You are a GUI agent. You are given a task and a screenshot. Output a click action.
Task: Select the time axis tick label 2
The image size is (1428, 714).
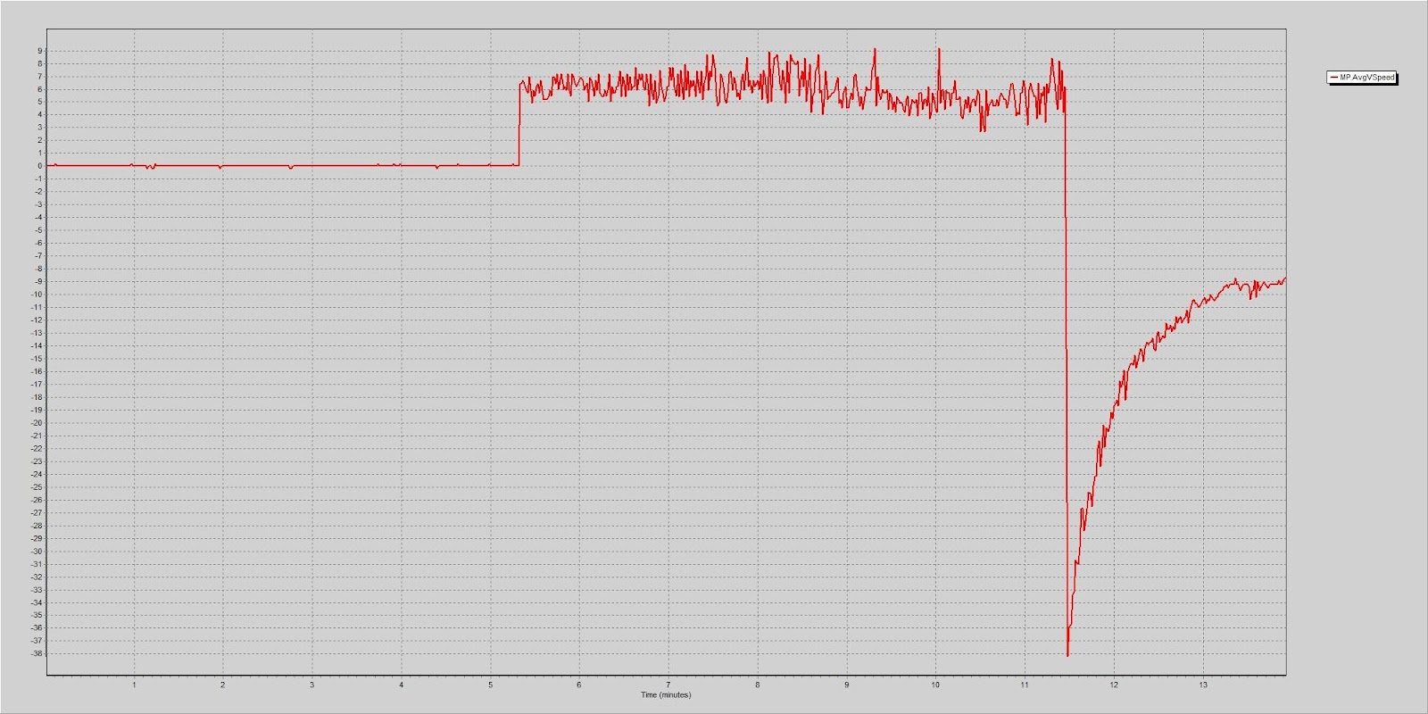pos(223,685)
